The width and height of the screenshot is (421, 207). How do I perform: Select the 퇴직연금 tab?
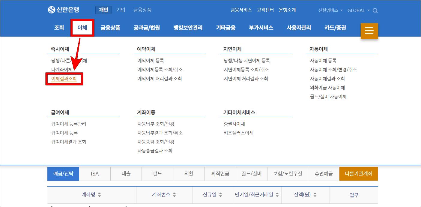[x=220, y=173]
